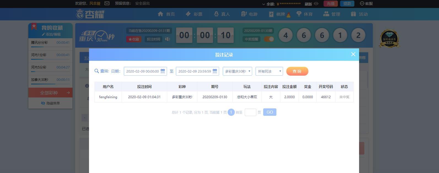The height and width of the screenshot is (173, 439).
Task: Click 添加/编辑 favorites edit link
Action: tap(51, 34)
